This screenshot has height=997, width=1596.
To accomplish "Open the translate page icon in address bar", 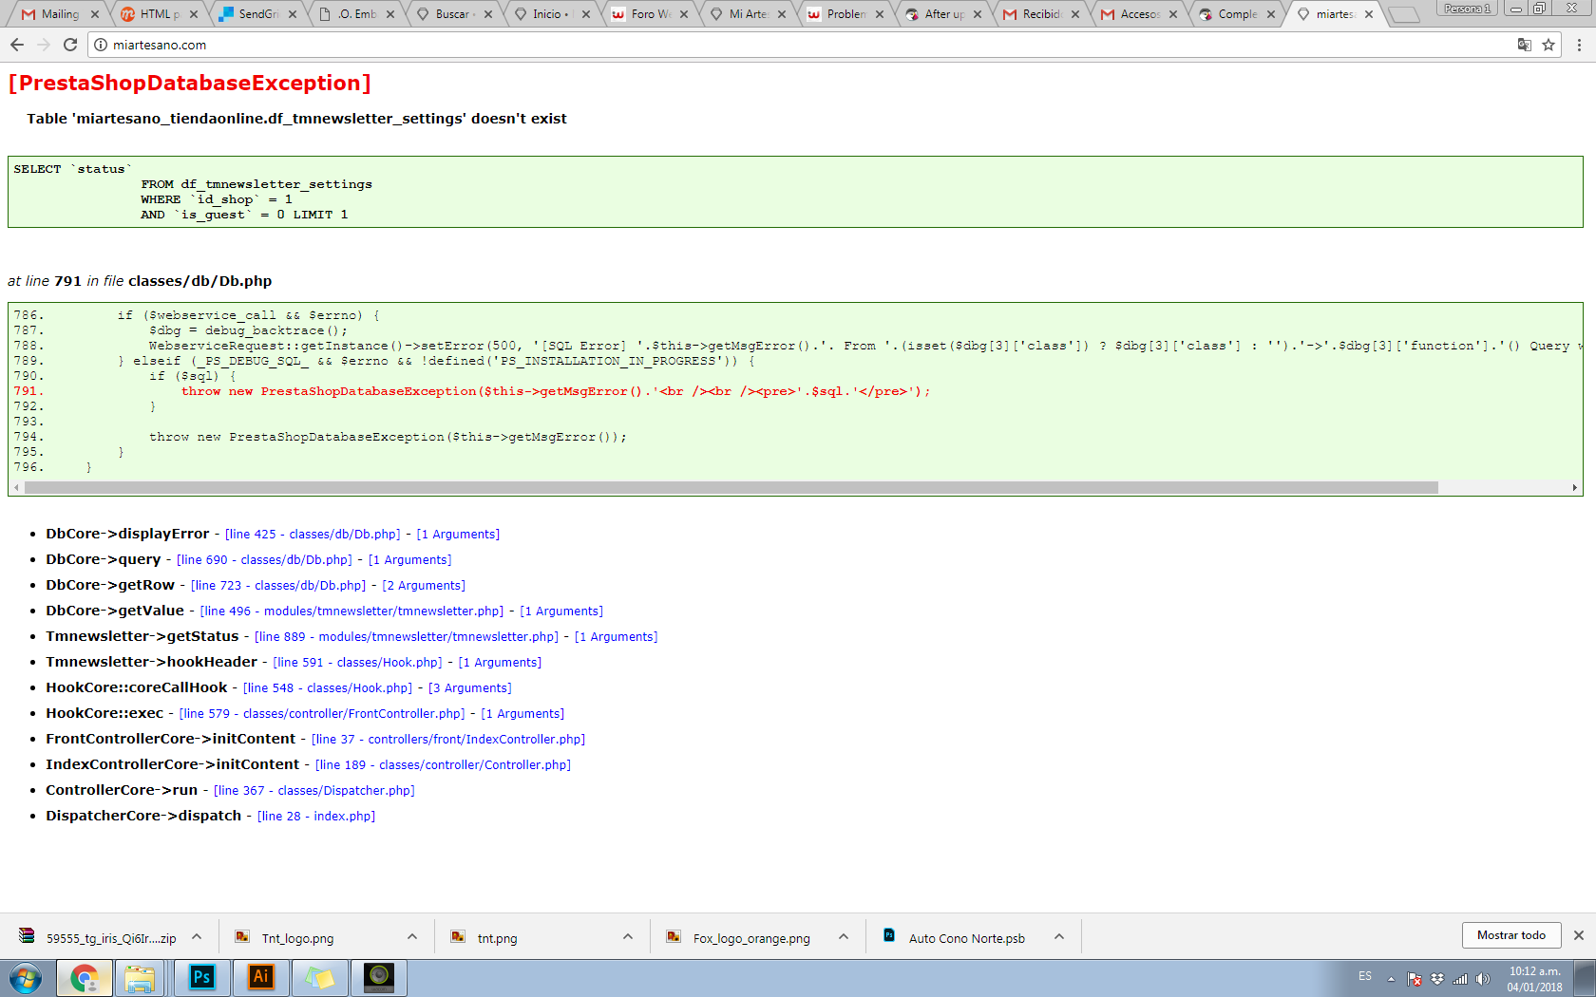I will pyautogui.click(x=1524, y=45).
